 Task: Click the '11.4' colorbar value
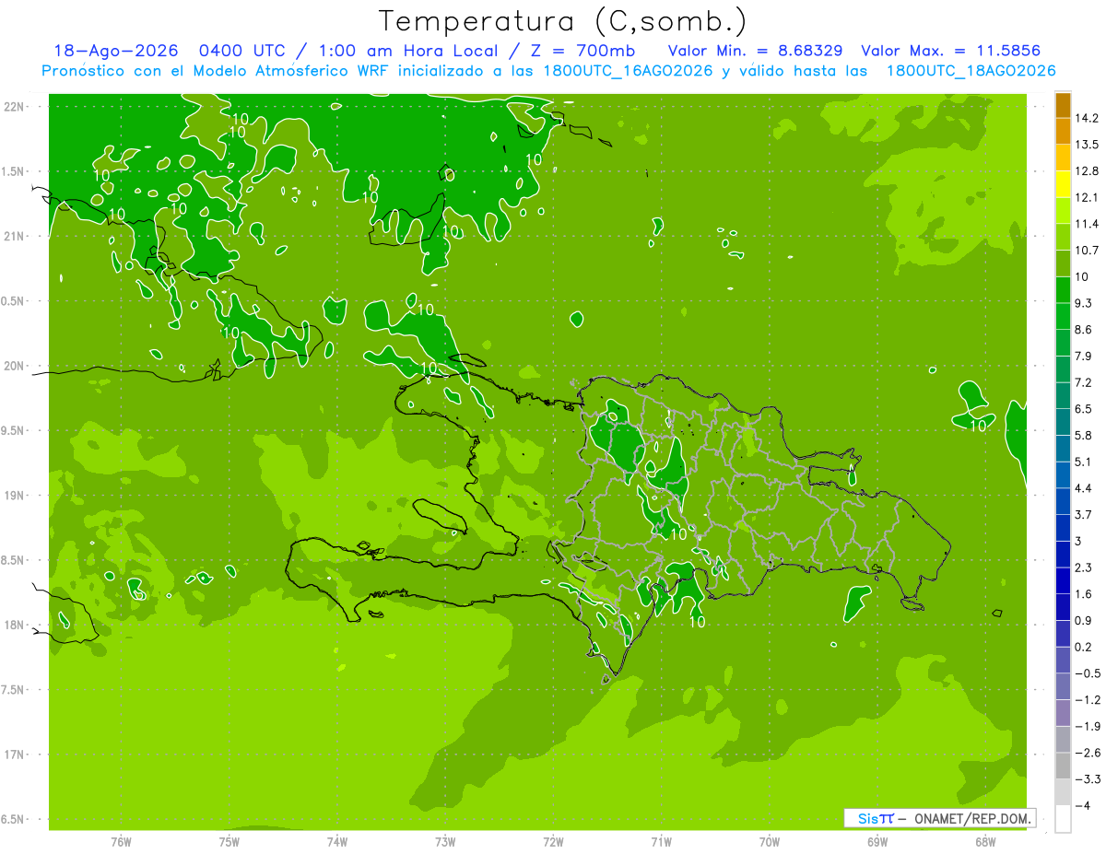click(x=1087, y=224)
